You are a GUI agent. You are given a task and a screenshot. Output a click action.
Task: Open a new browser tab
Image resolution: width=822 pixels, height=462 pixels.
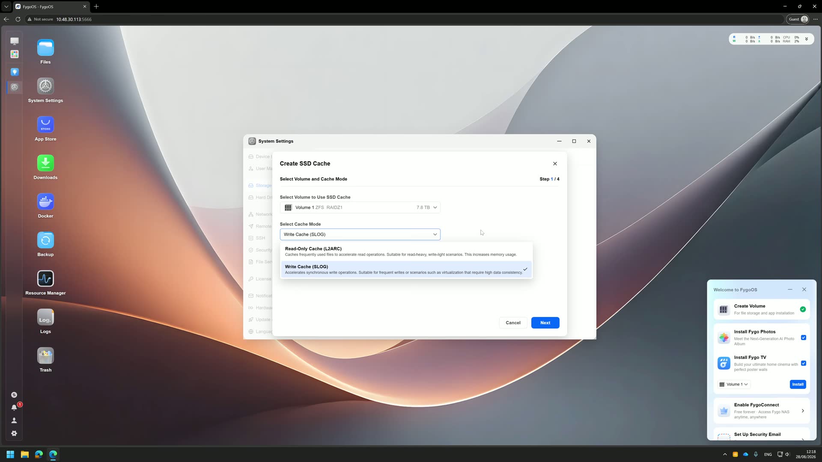[x=96, y=6]
